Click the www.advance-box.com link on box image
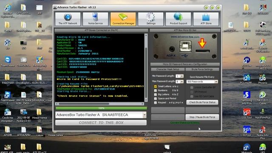The width and height of the screenshot is (272, 153). point(185,37)
